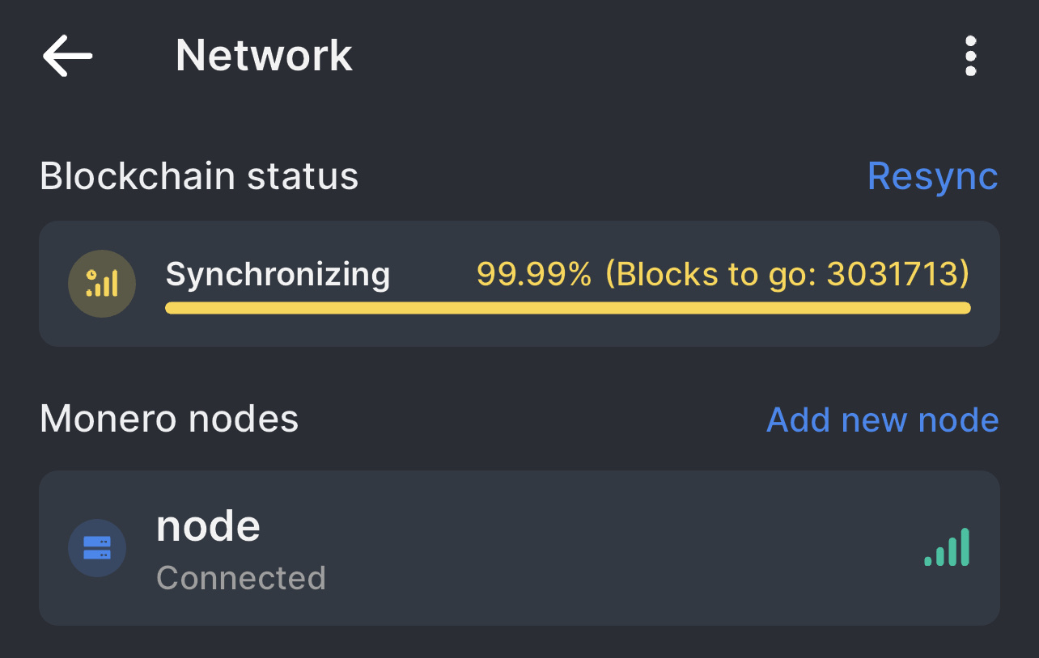This screenshot has height=658, width=1039.
Task: Tap the green signal strength bars
Action: tap(948, 547)
